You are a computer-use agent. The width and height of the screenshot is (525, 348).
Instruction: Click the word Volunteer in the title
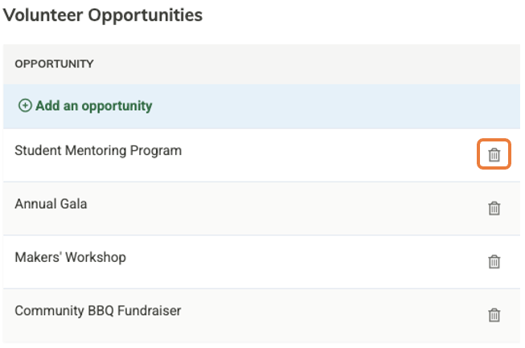[x=43, y=15]
